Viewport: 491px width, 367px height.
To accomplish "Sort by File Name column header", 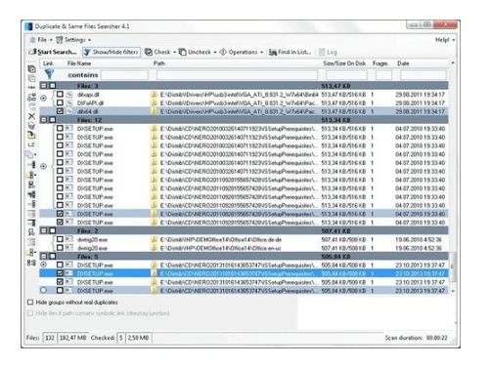I will tap(79, 63).
